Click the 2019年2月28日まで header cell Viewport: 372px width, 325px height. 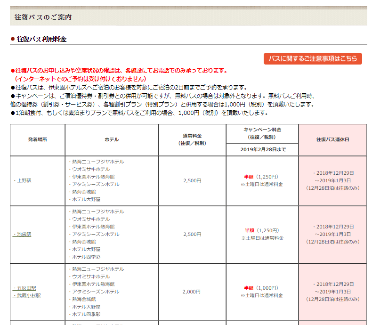(x=263, y=149)
